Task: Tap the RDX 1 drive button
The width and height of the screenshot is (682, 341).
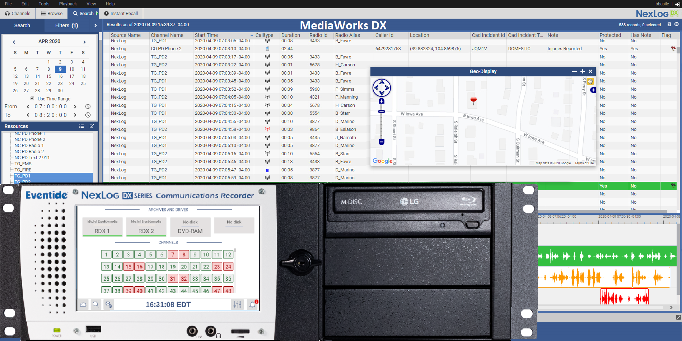Action: (102, 227)
